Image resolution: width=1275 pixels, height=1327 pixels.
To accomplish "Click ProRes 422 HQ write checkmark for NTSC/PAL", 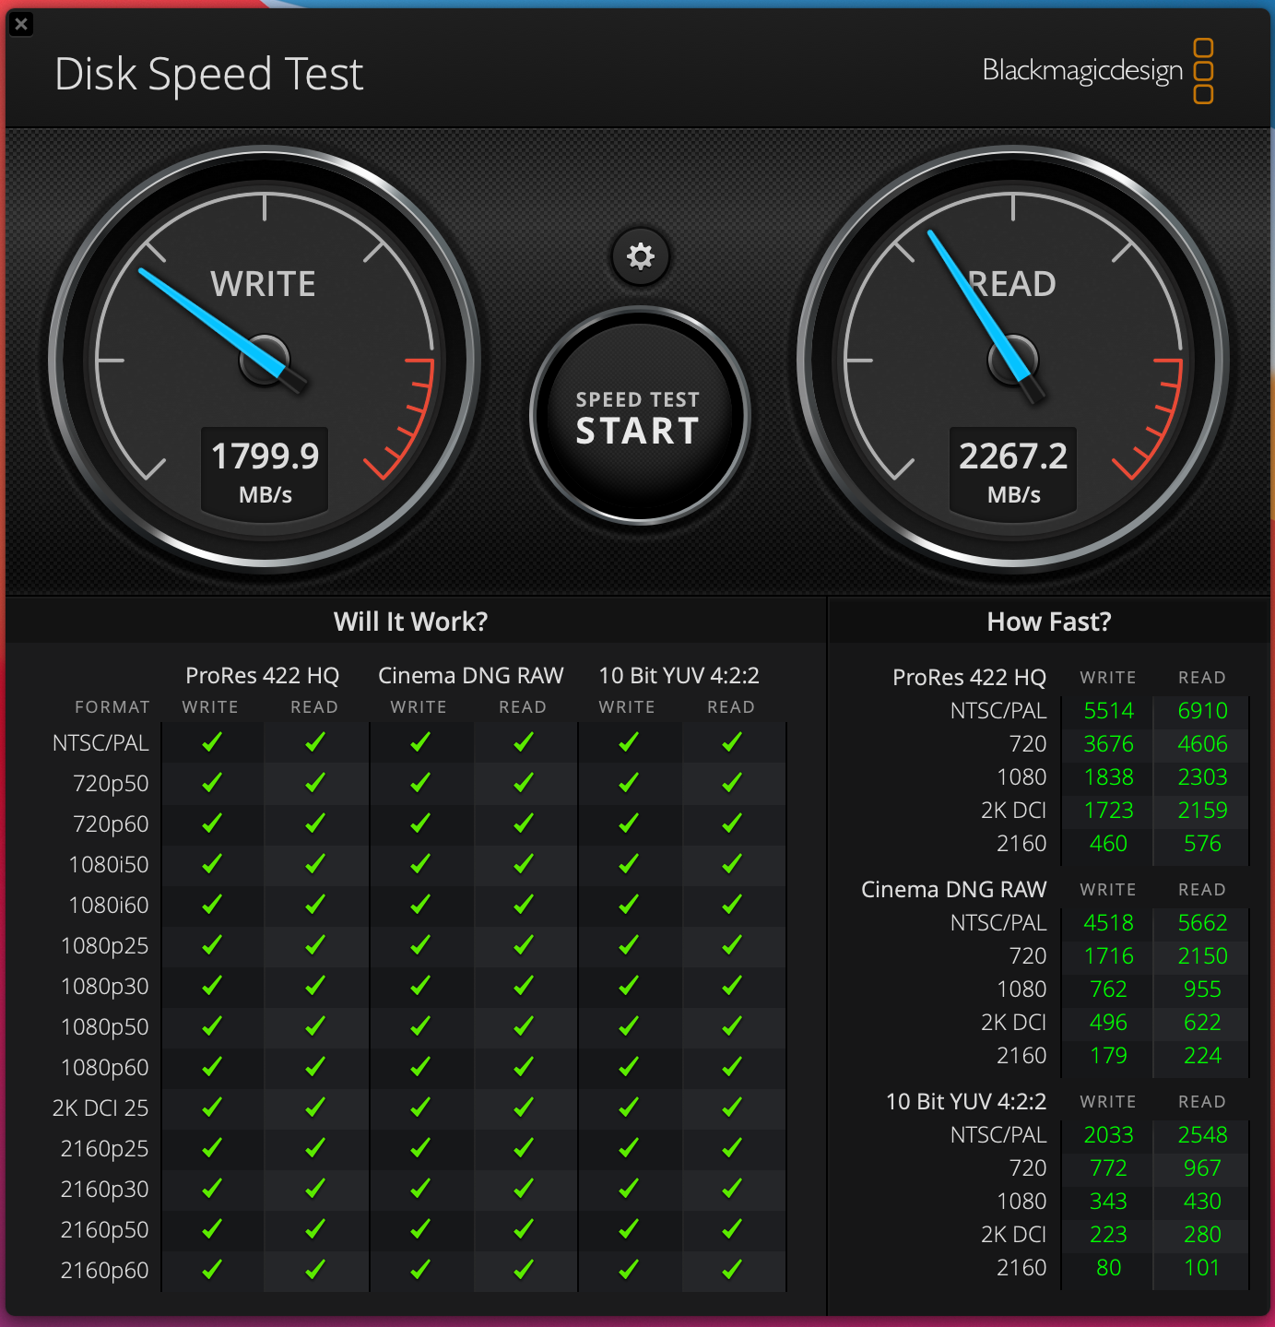I will click(212, 742).
